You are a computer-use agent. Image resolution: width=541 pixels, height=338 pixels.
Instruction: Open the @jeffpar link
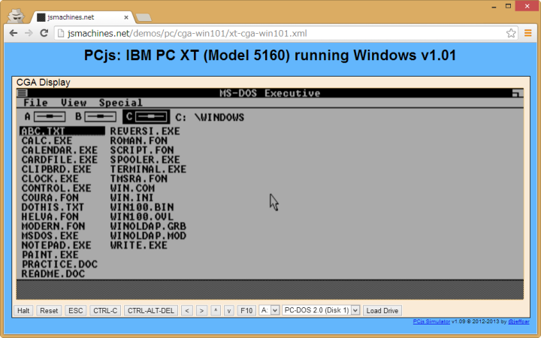click(518, 321)
